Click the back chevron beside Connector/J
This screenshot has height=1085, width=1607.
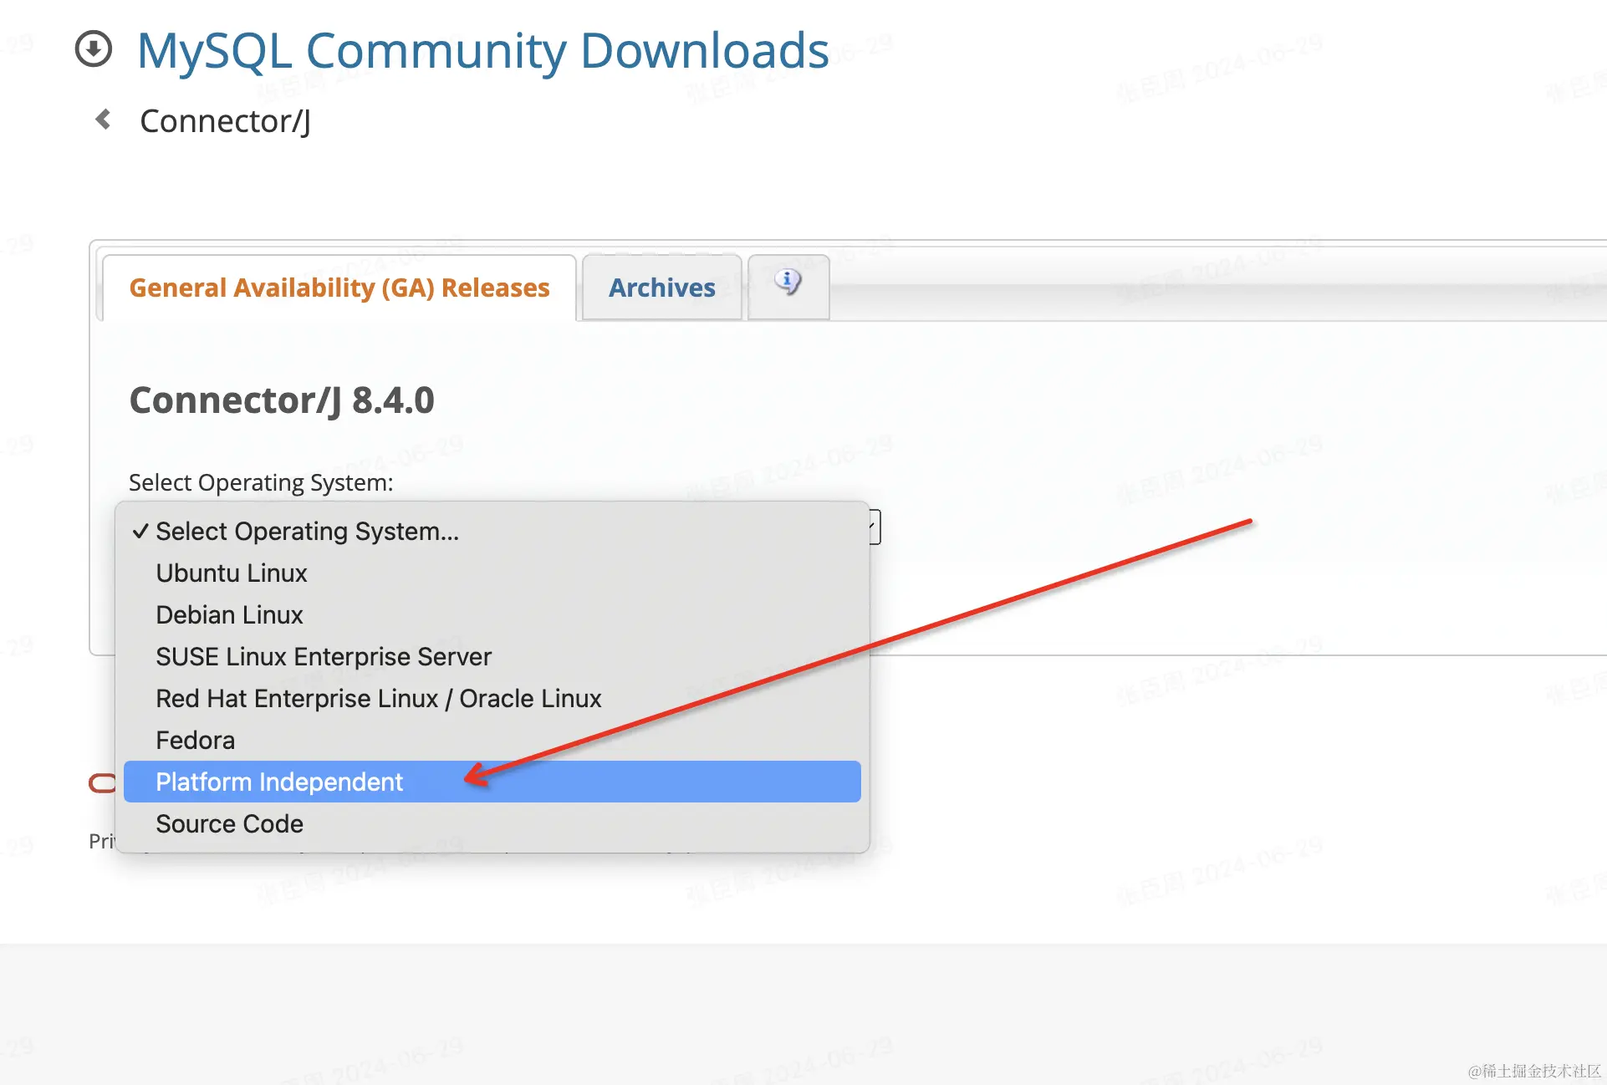[104, 120]
